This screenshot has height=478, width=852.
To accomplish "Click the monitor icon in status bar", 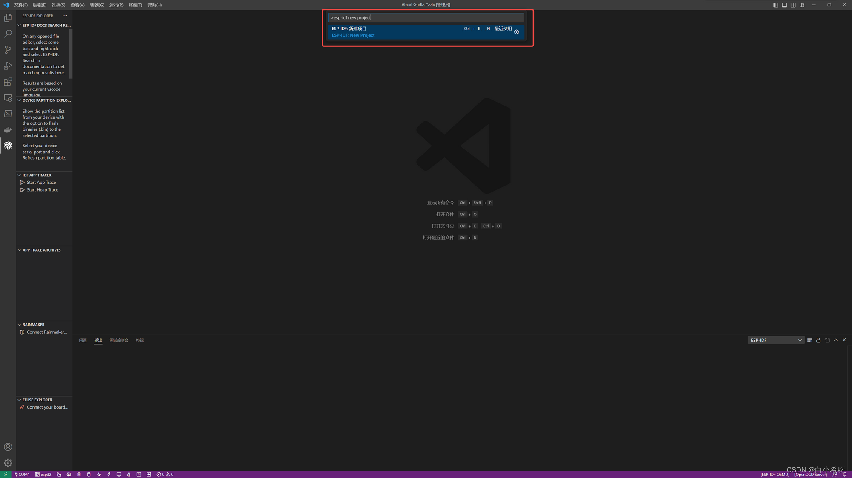I will point(118,474).
